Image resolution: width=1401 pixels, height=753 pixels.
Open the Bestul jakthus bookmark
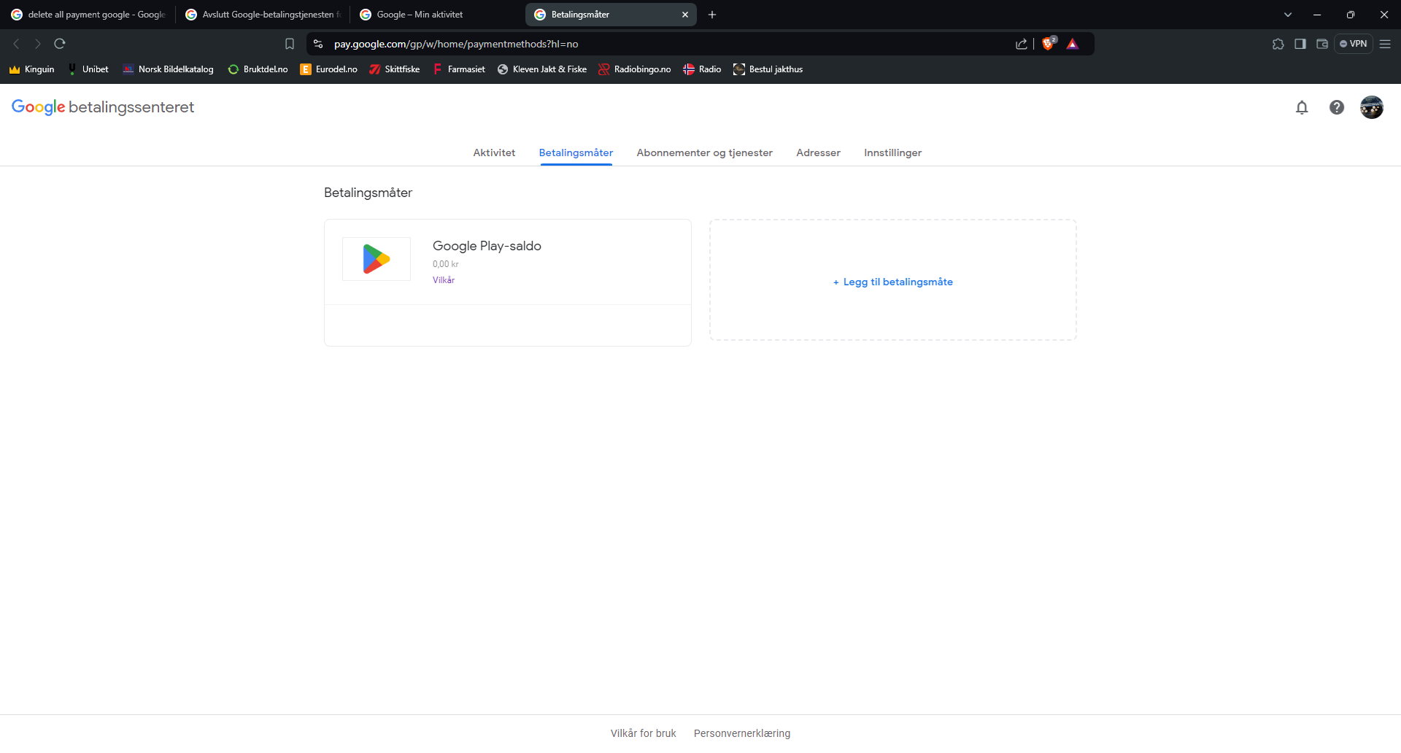(768, 69)
